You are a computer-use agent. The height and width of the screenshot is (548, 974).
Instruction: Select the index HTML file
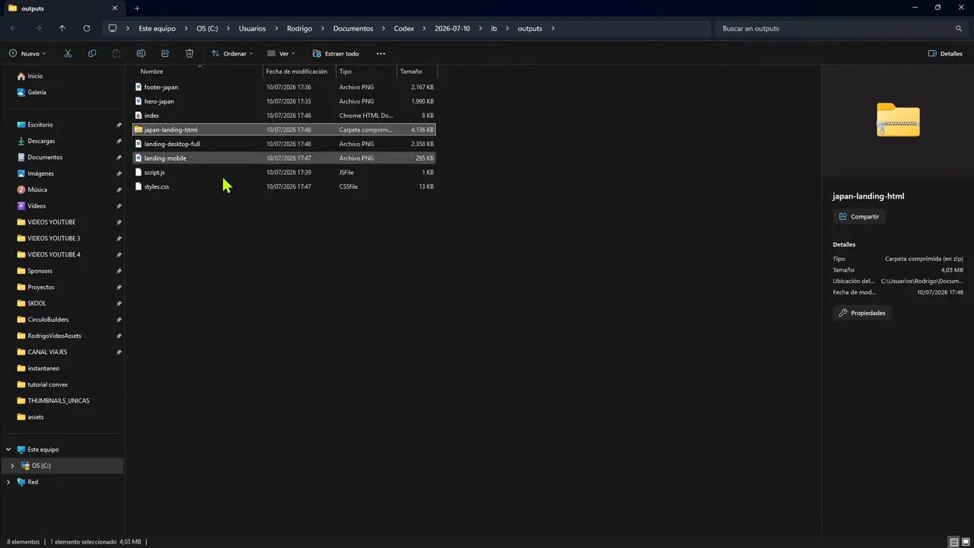pyautogui.click(x=284, y=116)
